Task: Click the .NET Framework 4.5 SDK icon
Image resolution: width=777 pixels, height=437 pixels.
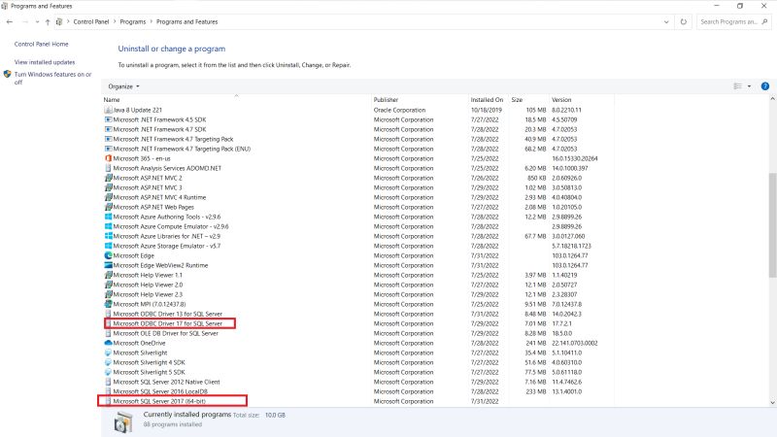Action: pos(108,119)
